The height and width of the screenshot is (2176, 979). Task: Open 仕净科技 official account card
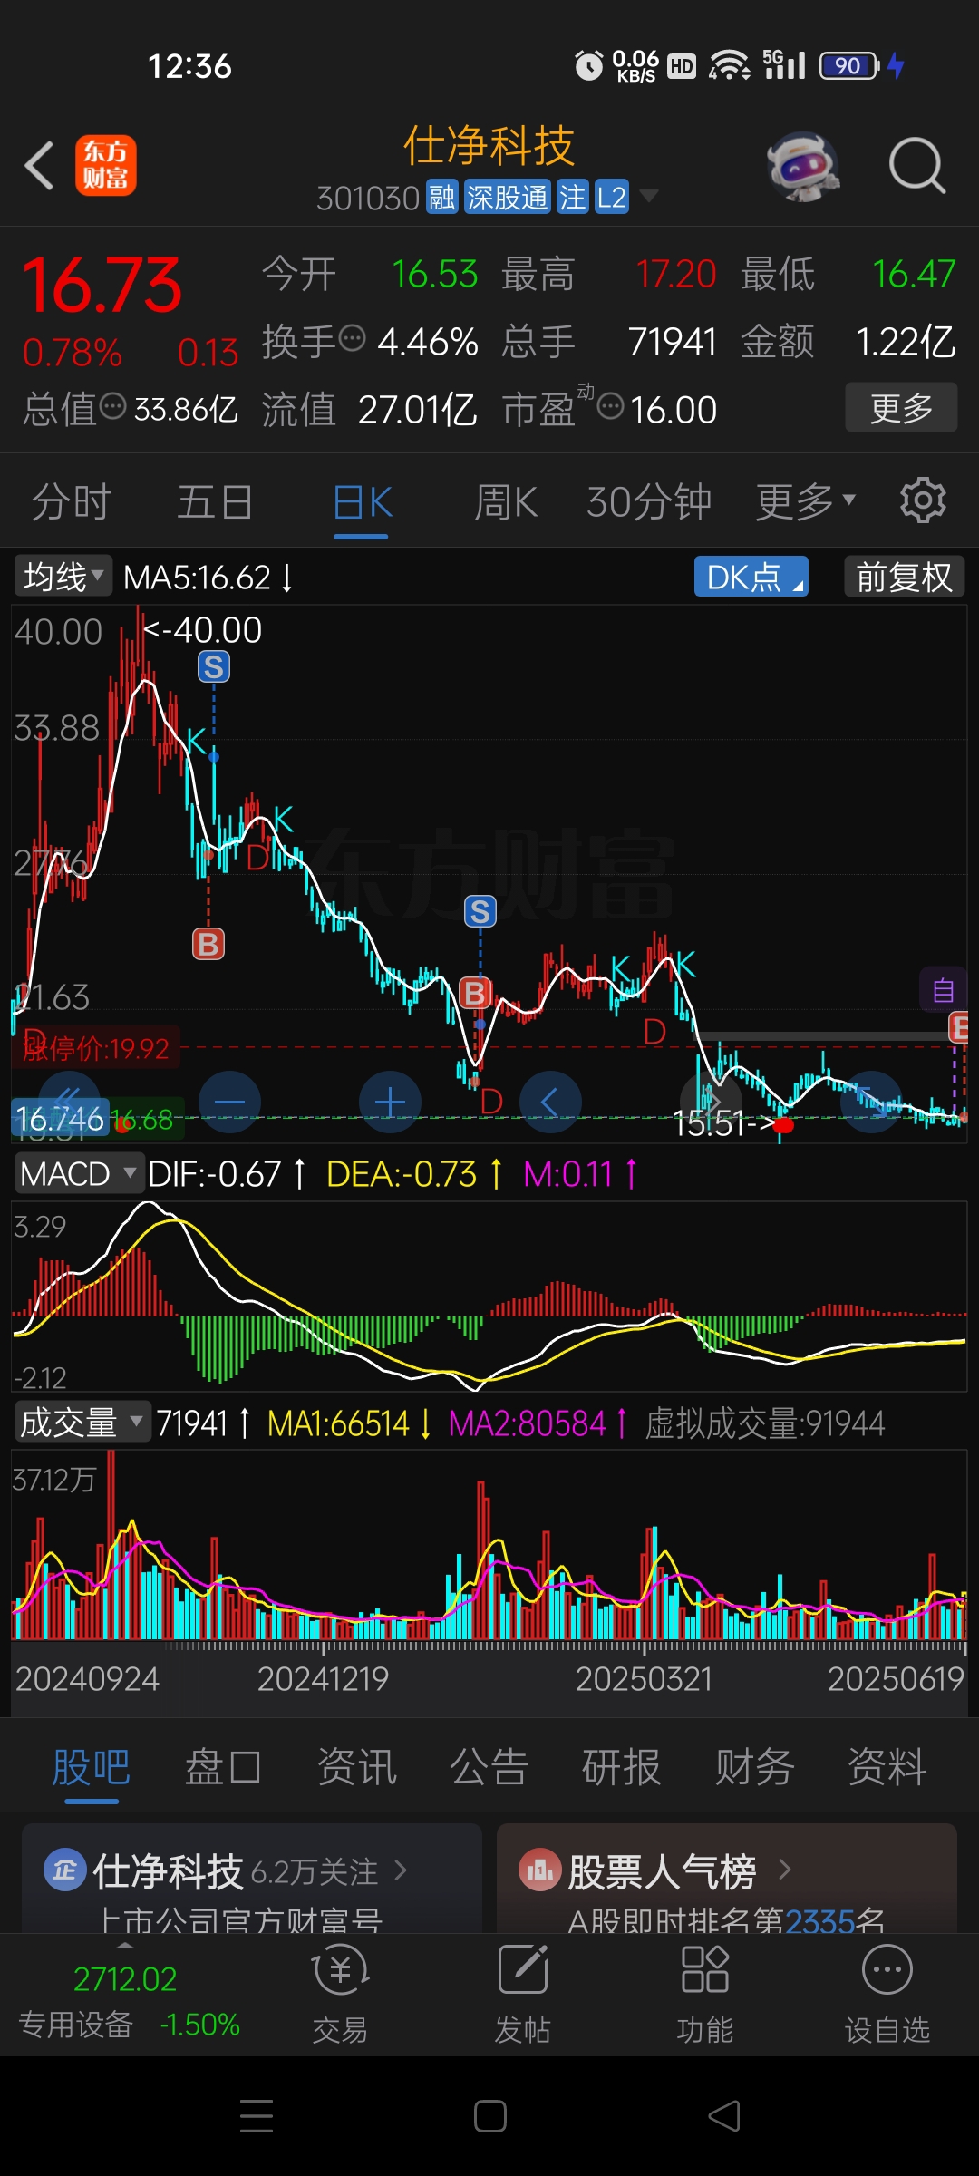point(251,1879)
